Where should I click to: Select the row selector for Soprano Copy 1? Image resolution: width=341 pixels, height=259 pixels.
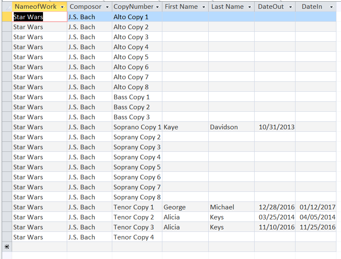pos(7,127)
